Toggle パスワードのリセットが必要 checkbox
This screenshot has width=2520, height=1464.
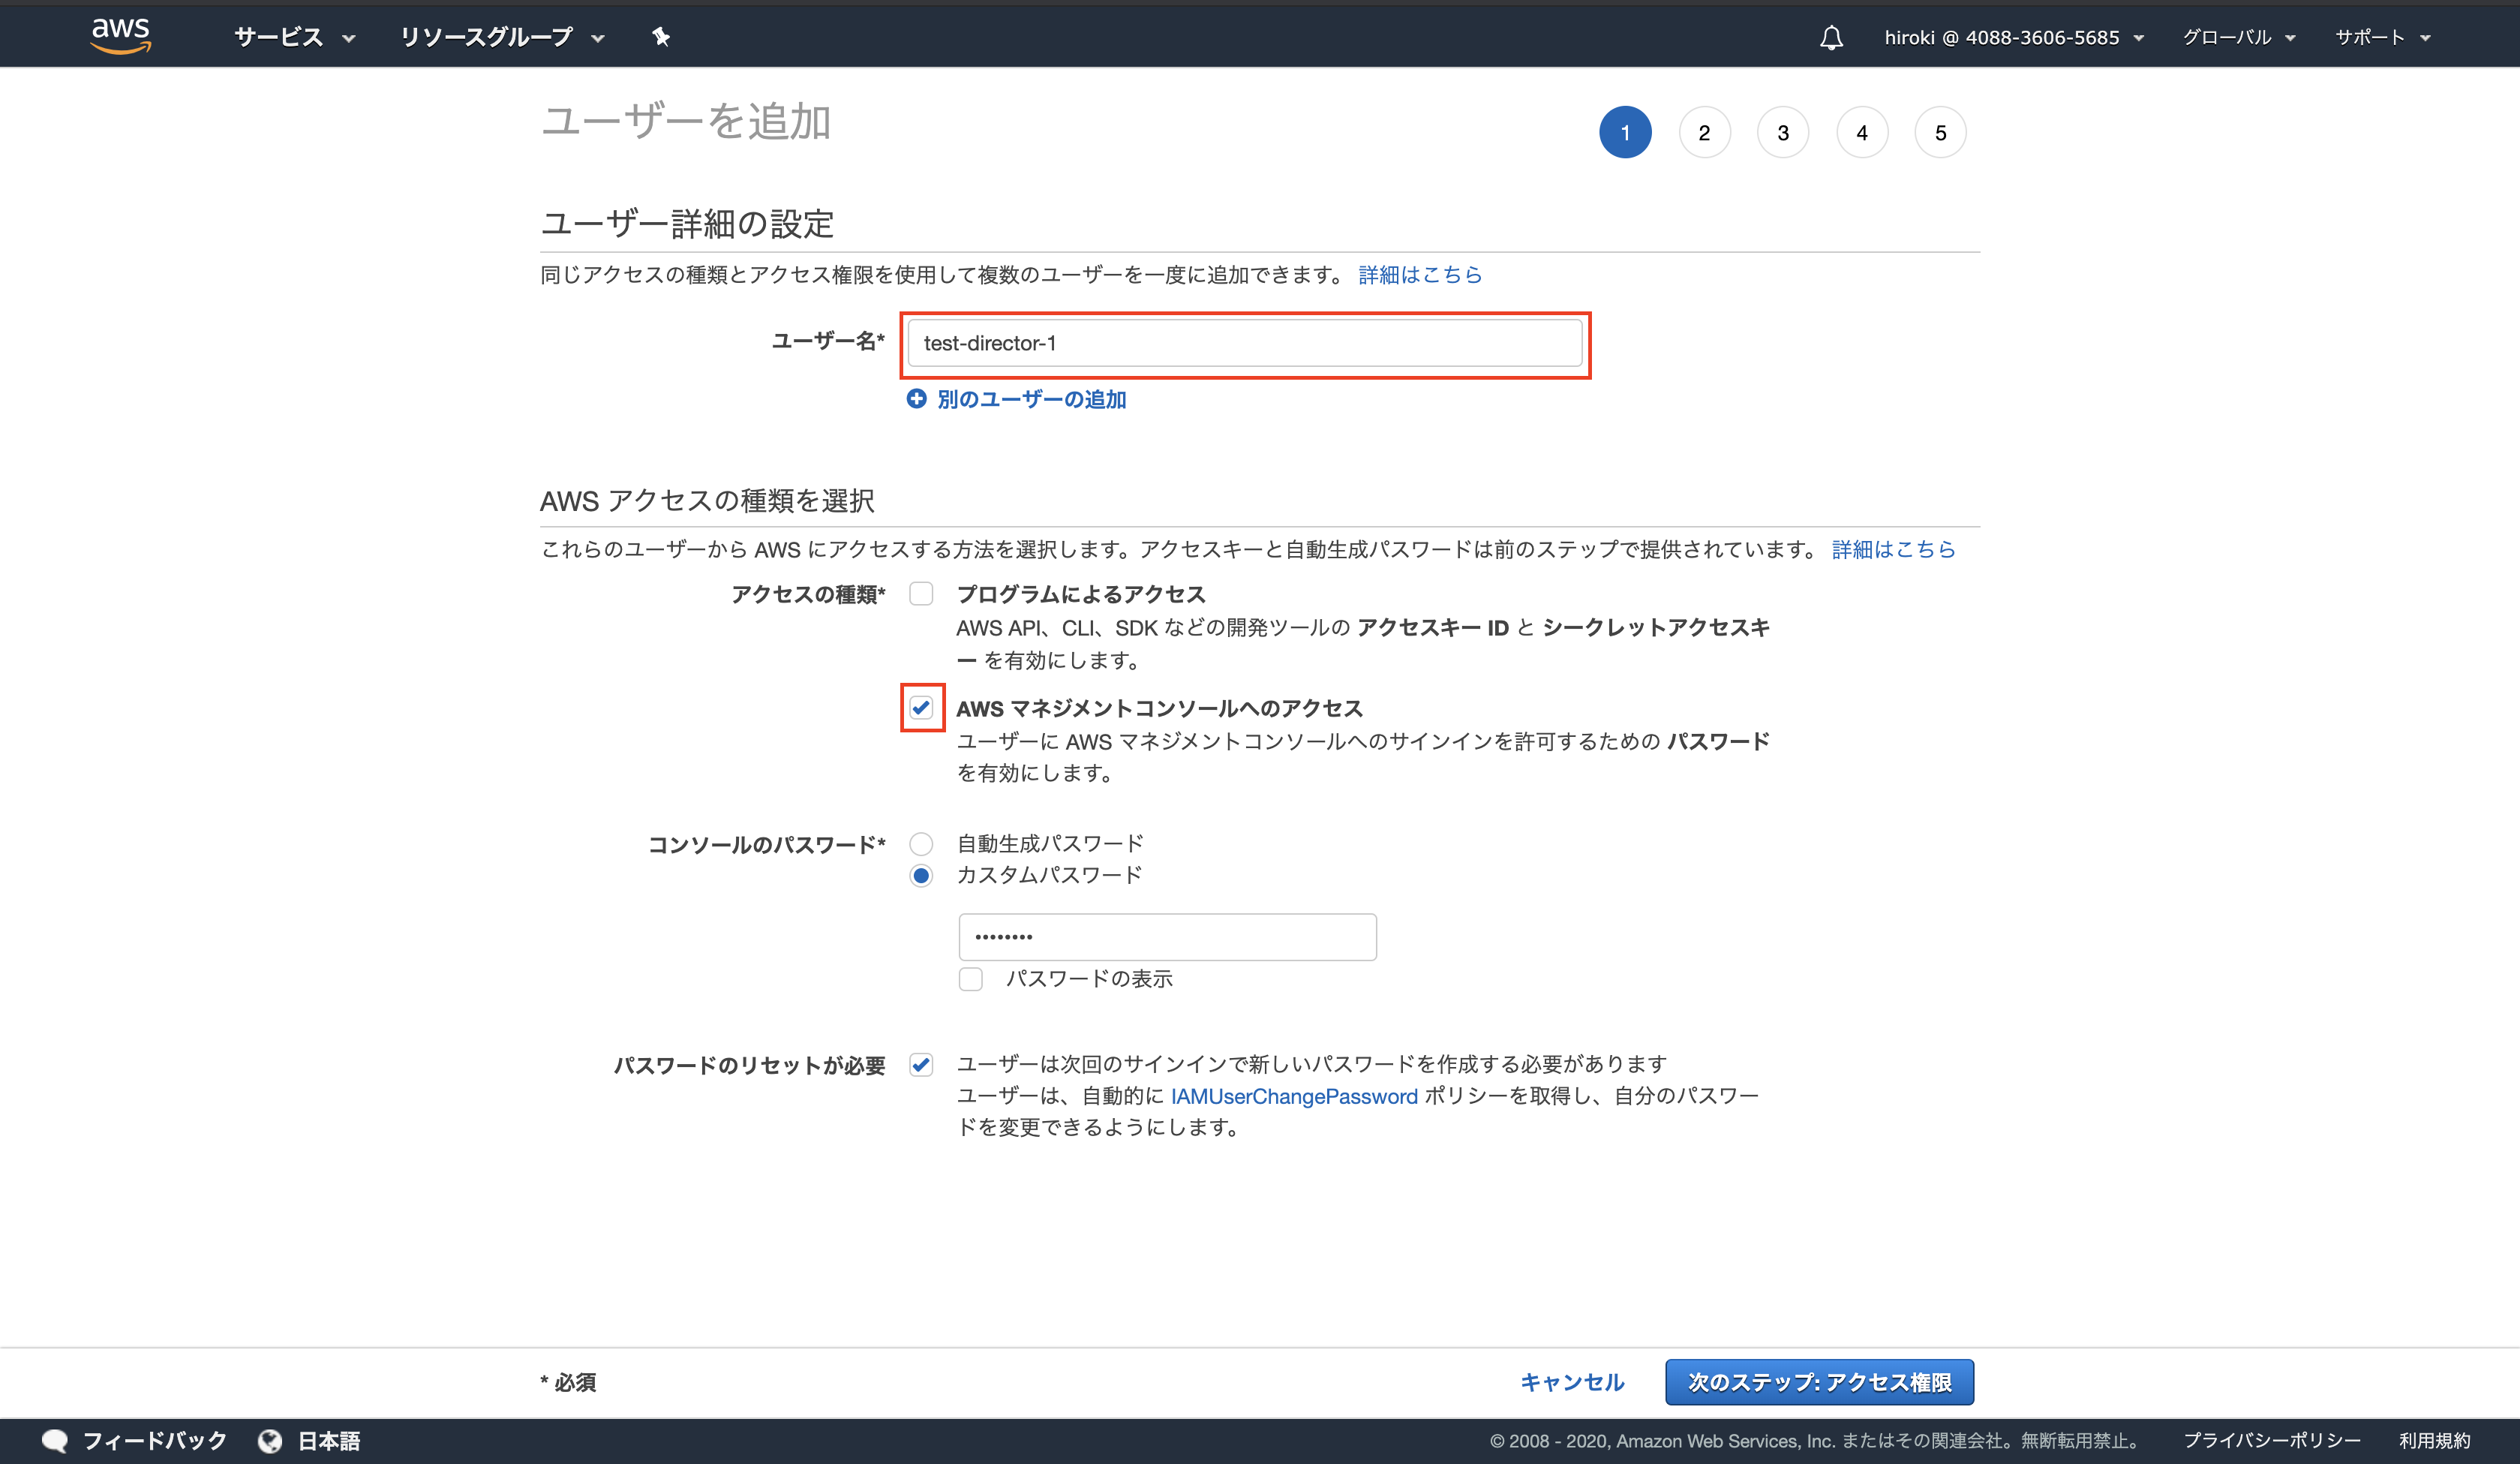(921, 1065)
